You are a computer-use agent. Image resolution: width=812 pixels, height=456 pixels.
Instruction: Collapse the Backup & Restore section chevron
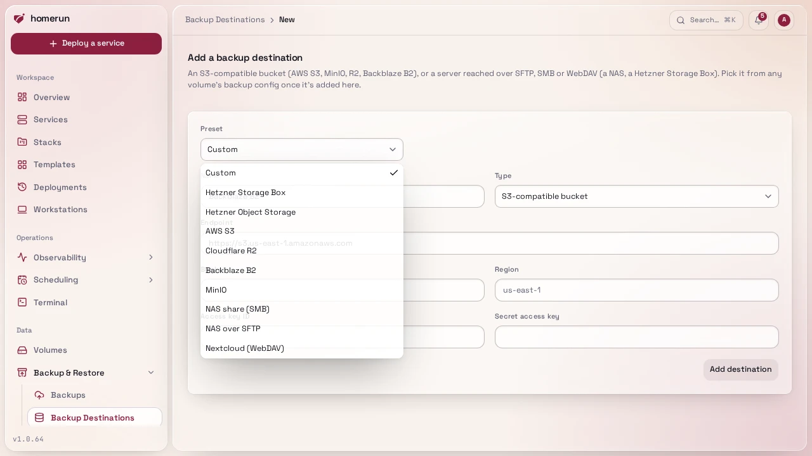click(151, 372)
